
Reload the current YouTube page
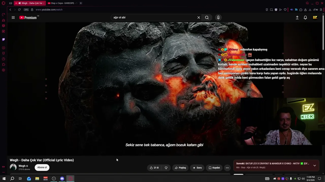tap(19, 10)
